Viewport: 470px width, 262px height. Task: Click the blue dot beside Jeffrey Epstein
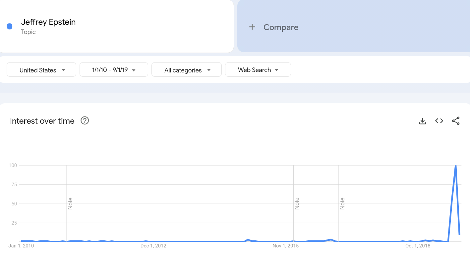coord(10,26)
